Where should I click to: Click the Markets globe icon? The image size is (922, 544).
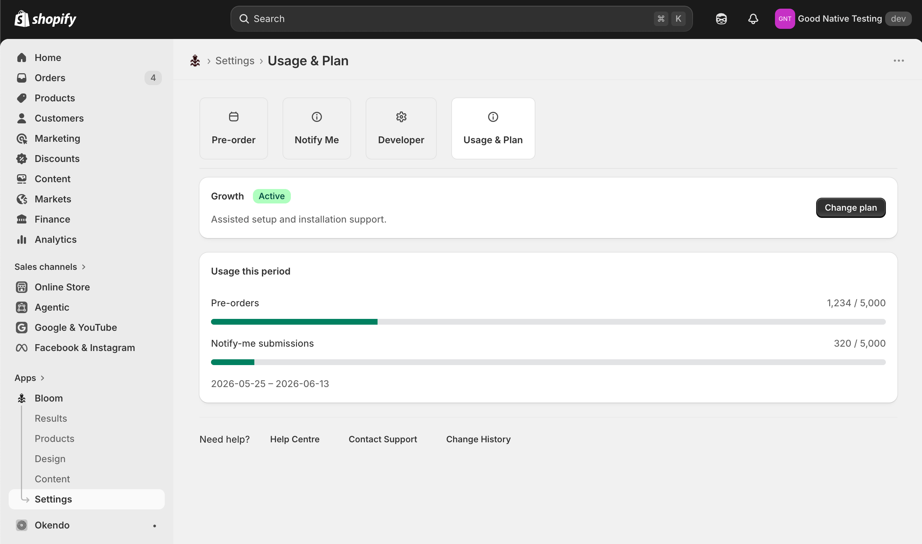[22, 199]
